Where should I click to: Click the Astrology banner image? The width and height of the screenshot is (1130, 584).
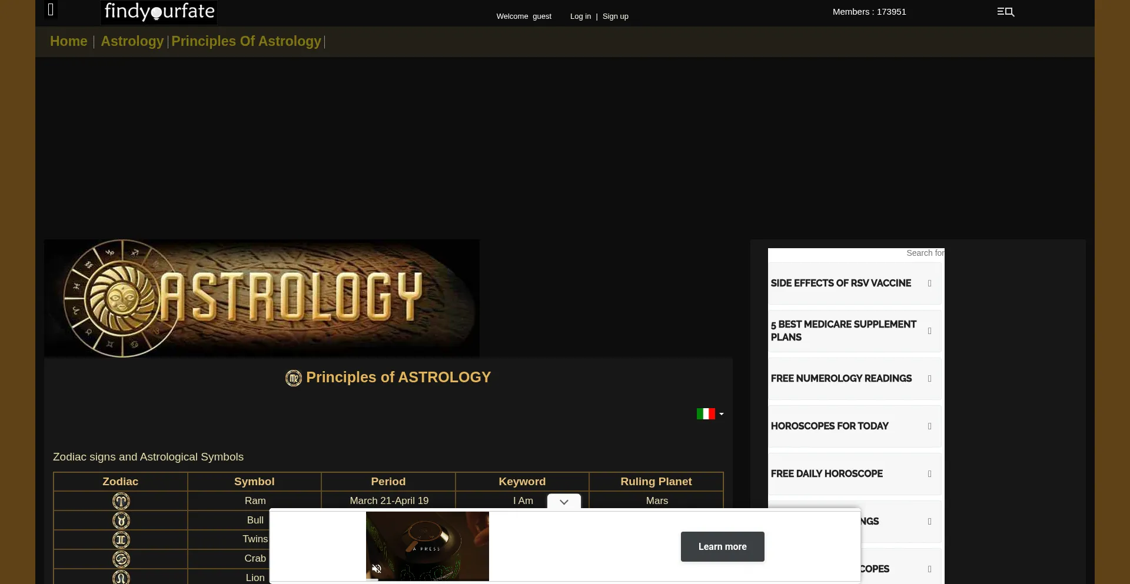point(262,298)
